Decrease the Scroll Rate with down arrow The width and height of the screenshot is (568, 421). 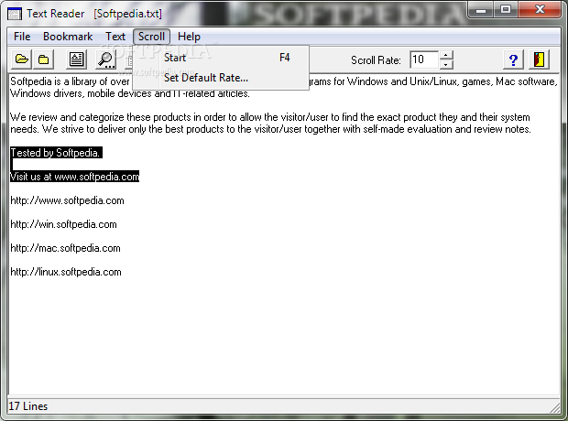tap(446, 64)
